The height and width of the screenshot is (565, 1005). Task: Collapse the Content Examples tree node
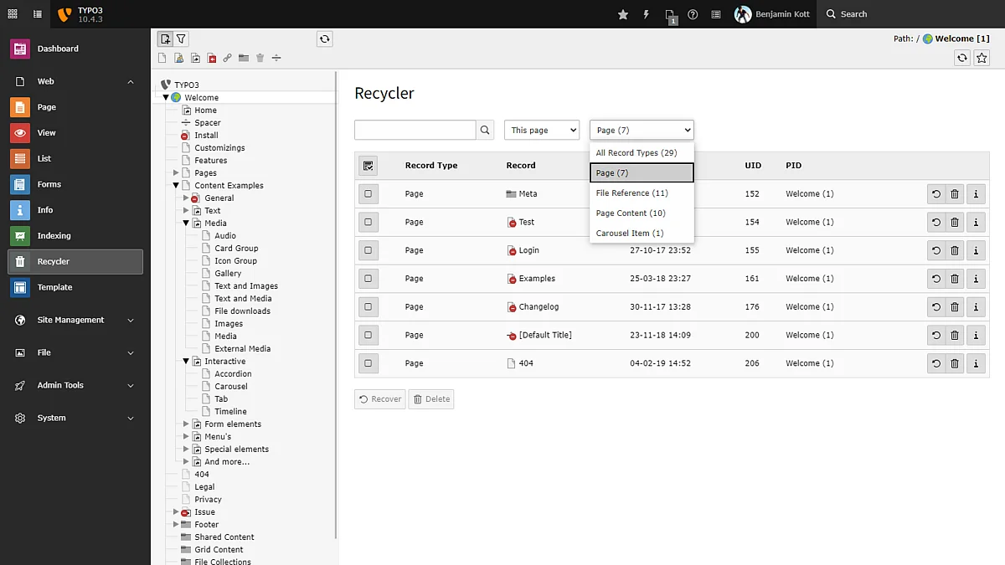coord(176,186)
